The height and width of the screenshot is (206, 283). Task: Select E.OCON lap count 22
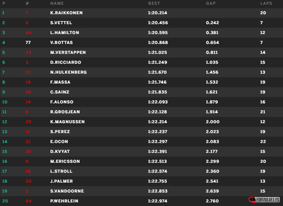tap(263, 141)
